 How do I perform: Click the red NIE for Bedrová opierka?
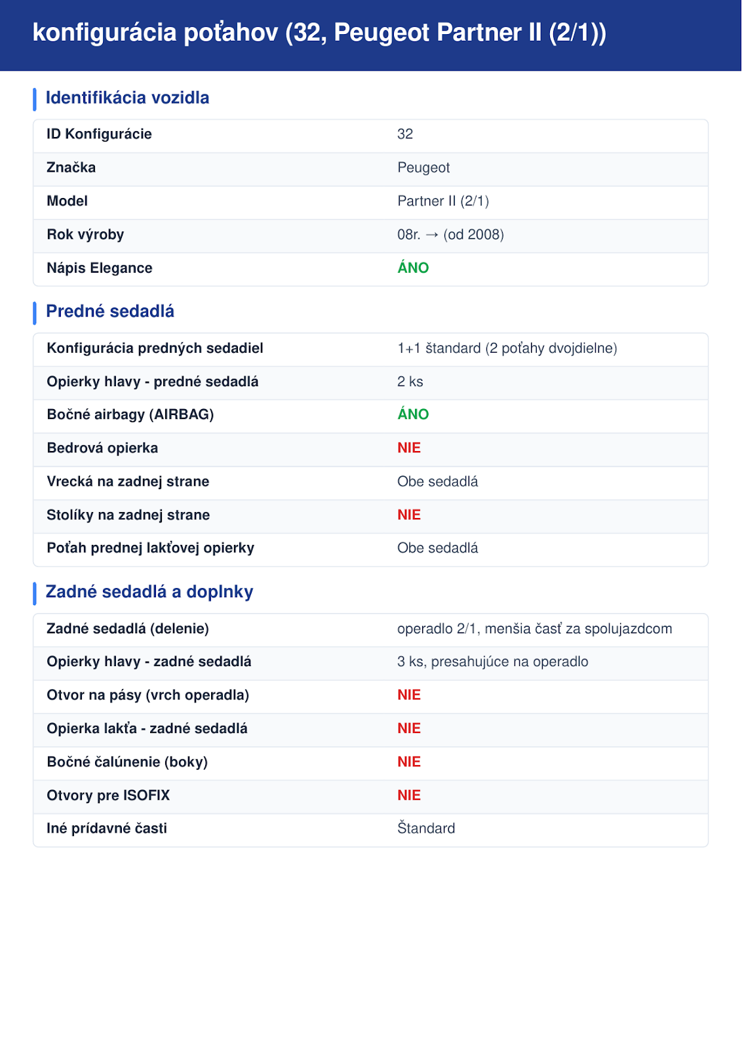[409, 448]
